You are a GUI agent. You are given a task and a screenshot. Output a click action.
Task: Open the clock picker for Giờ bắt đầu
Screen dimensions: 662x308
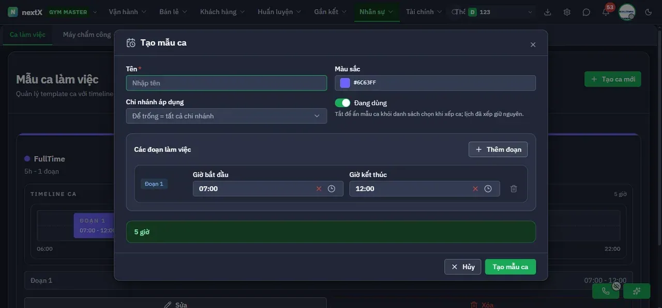pos(332,189)
